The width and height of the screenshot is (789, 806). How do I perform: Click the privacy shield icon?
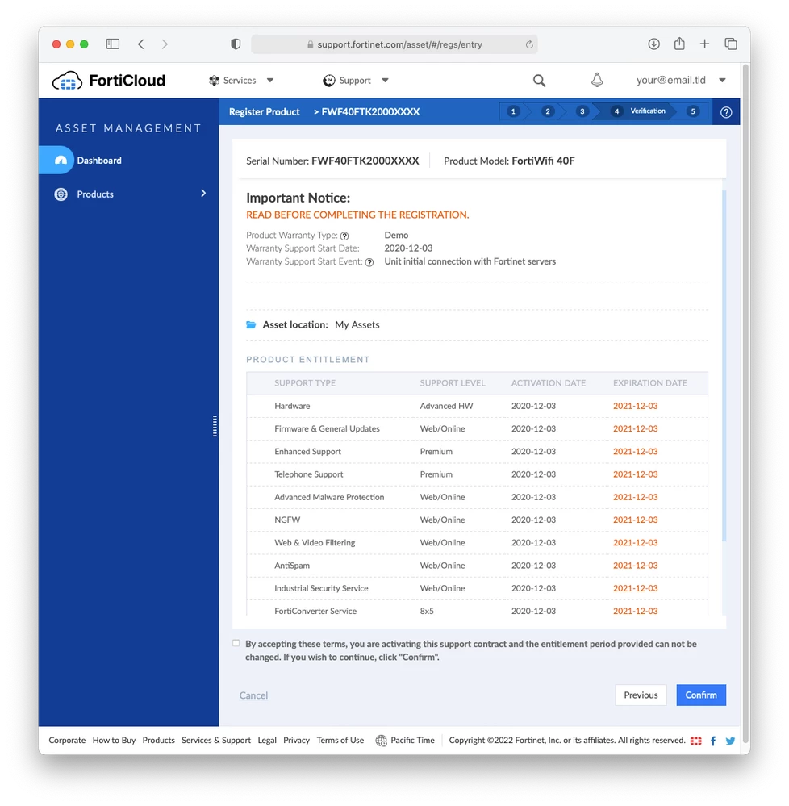tap(236, 44)
